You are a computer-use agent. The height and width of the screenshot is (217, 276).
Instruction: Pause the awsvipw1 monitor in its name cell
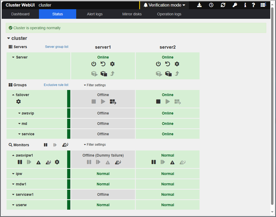pos(20,162)
